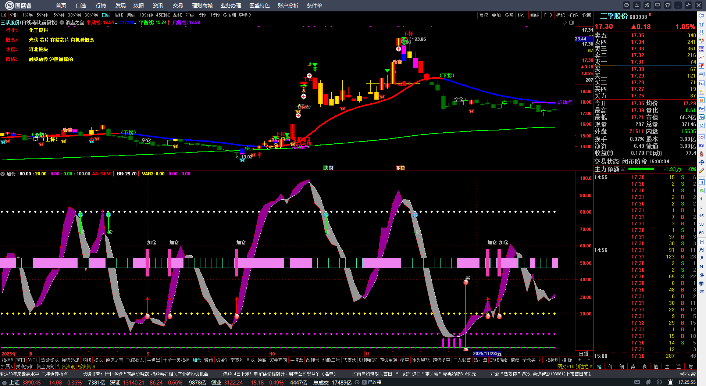Open the settings sliders icon in title bar

tap(637, 5)
